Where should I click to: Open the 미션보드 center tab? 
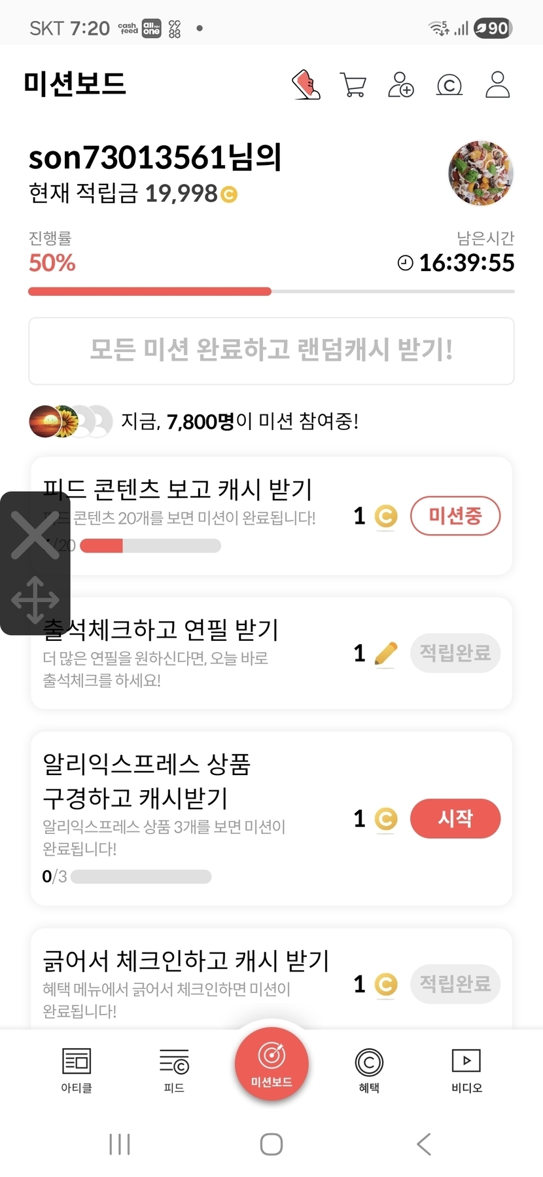271,1064
